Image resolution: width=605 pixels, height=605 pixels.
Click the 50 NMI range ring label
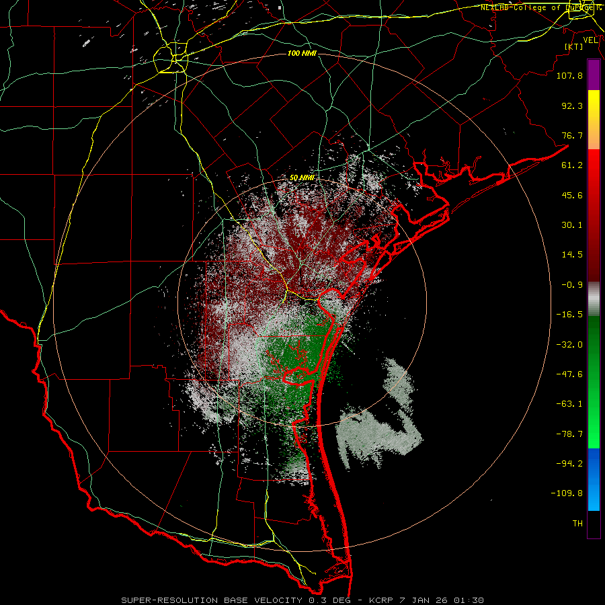tap(302, 178)
